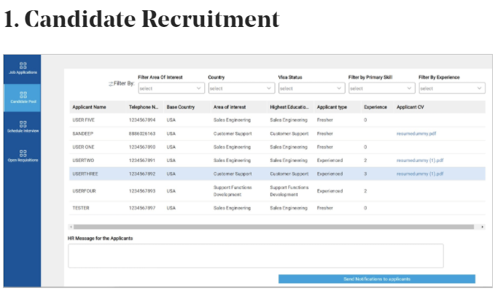
Task: Click the scrollbar right arrow
Action: coord(482,227)
